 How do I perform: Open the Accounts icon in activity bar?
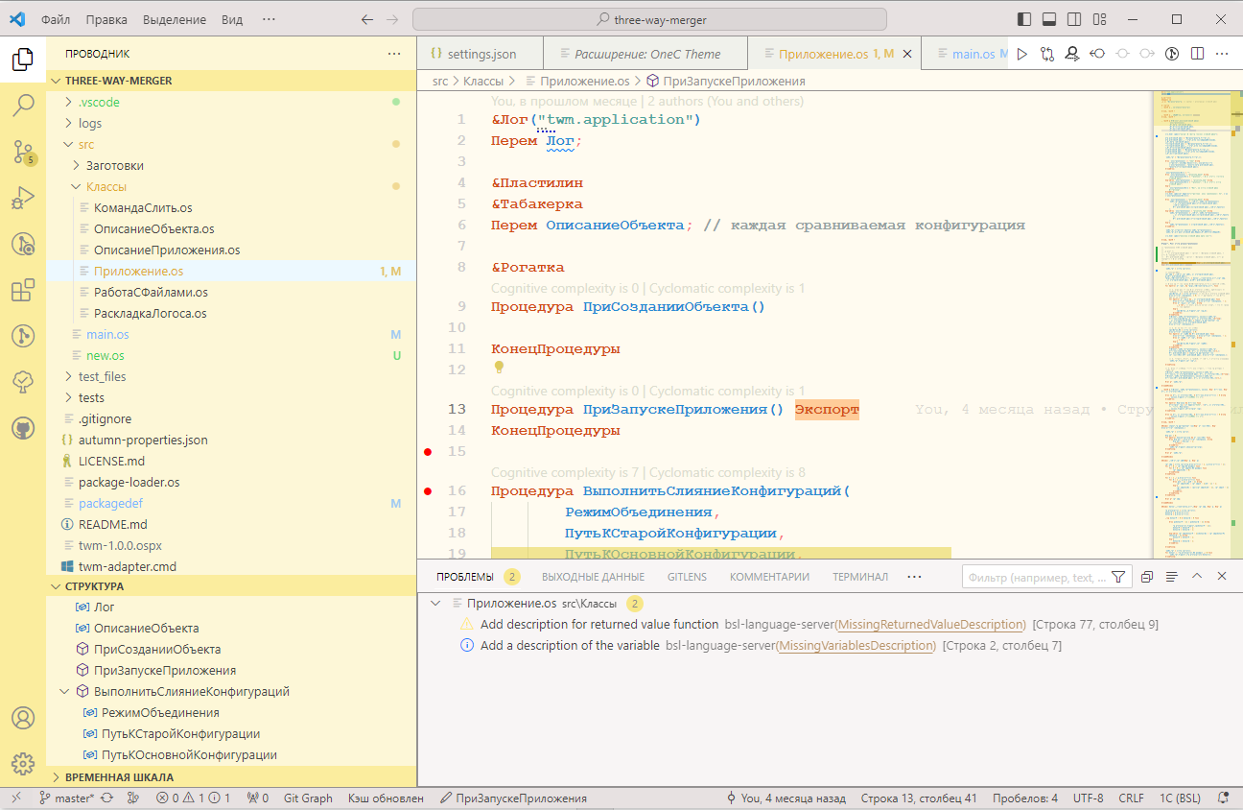[23, 718]
